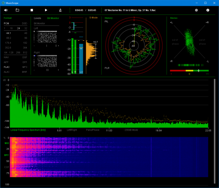
Task: Enable the -200dB Mode option
Action: pyautogui.click(x=131, y=130)
